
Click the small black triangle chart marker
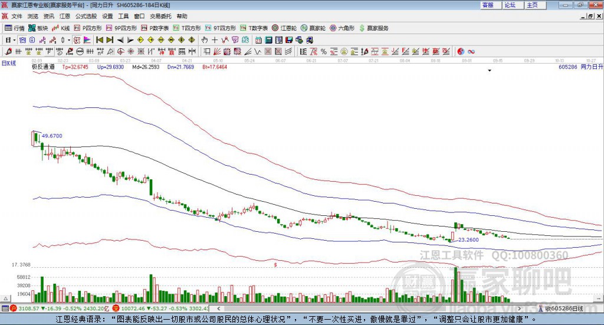click(490, 70)
